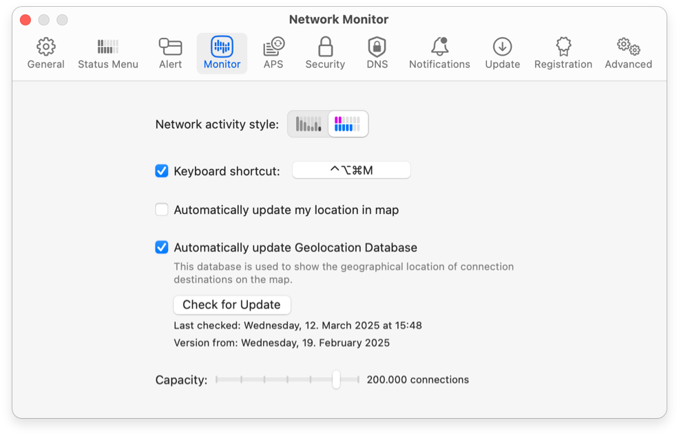Enable automatic location update in map

click(162, 210)
